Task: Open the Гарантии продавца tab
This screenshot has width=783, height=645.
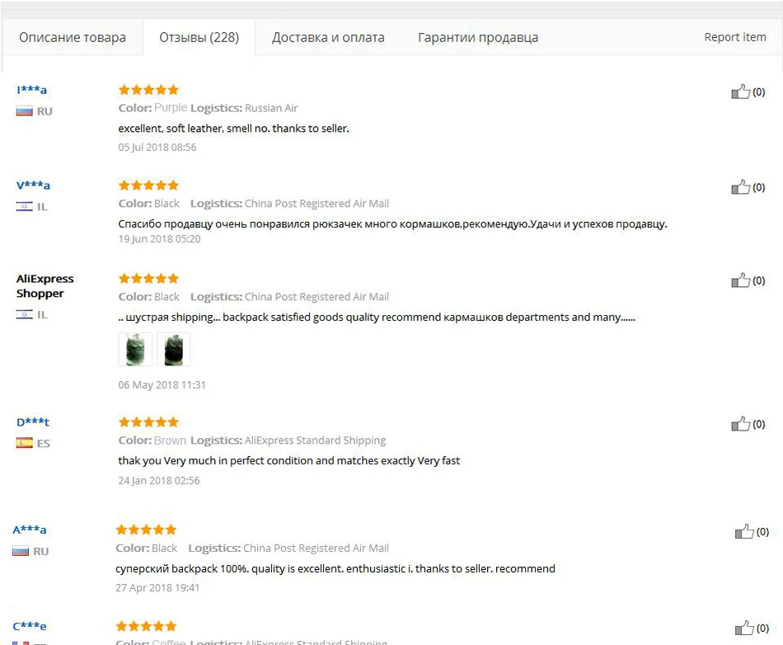Action: pos(478,37)
